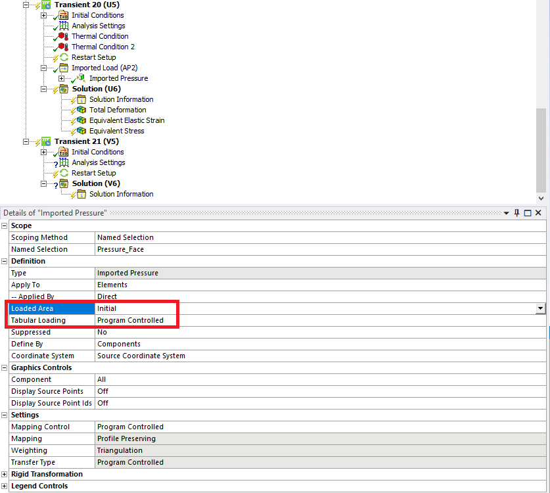The image size is (550, 493).
Task: Click the Transient 21 (V5) analysis icon
Action: click(46, 142)
